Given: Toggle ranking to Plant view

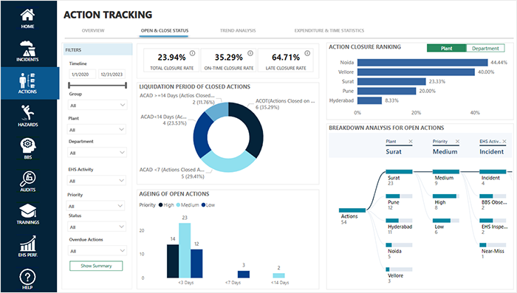Looking at the screenshot, I should point(446,48).
